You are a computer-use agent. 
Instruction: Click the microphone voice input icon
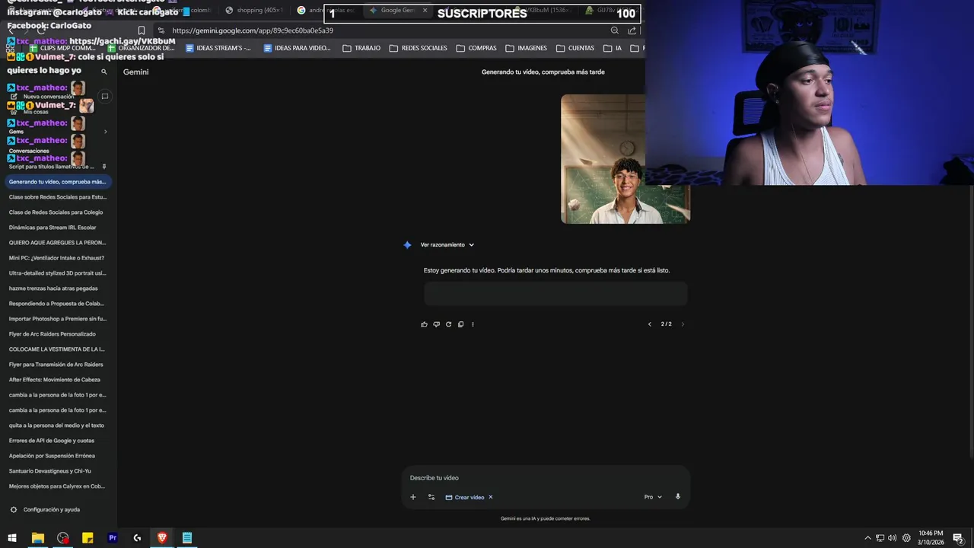click(678, 497)
